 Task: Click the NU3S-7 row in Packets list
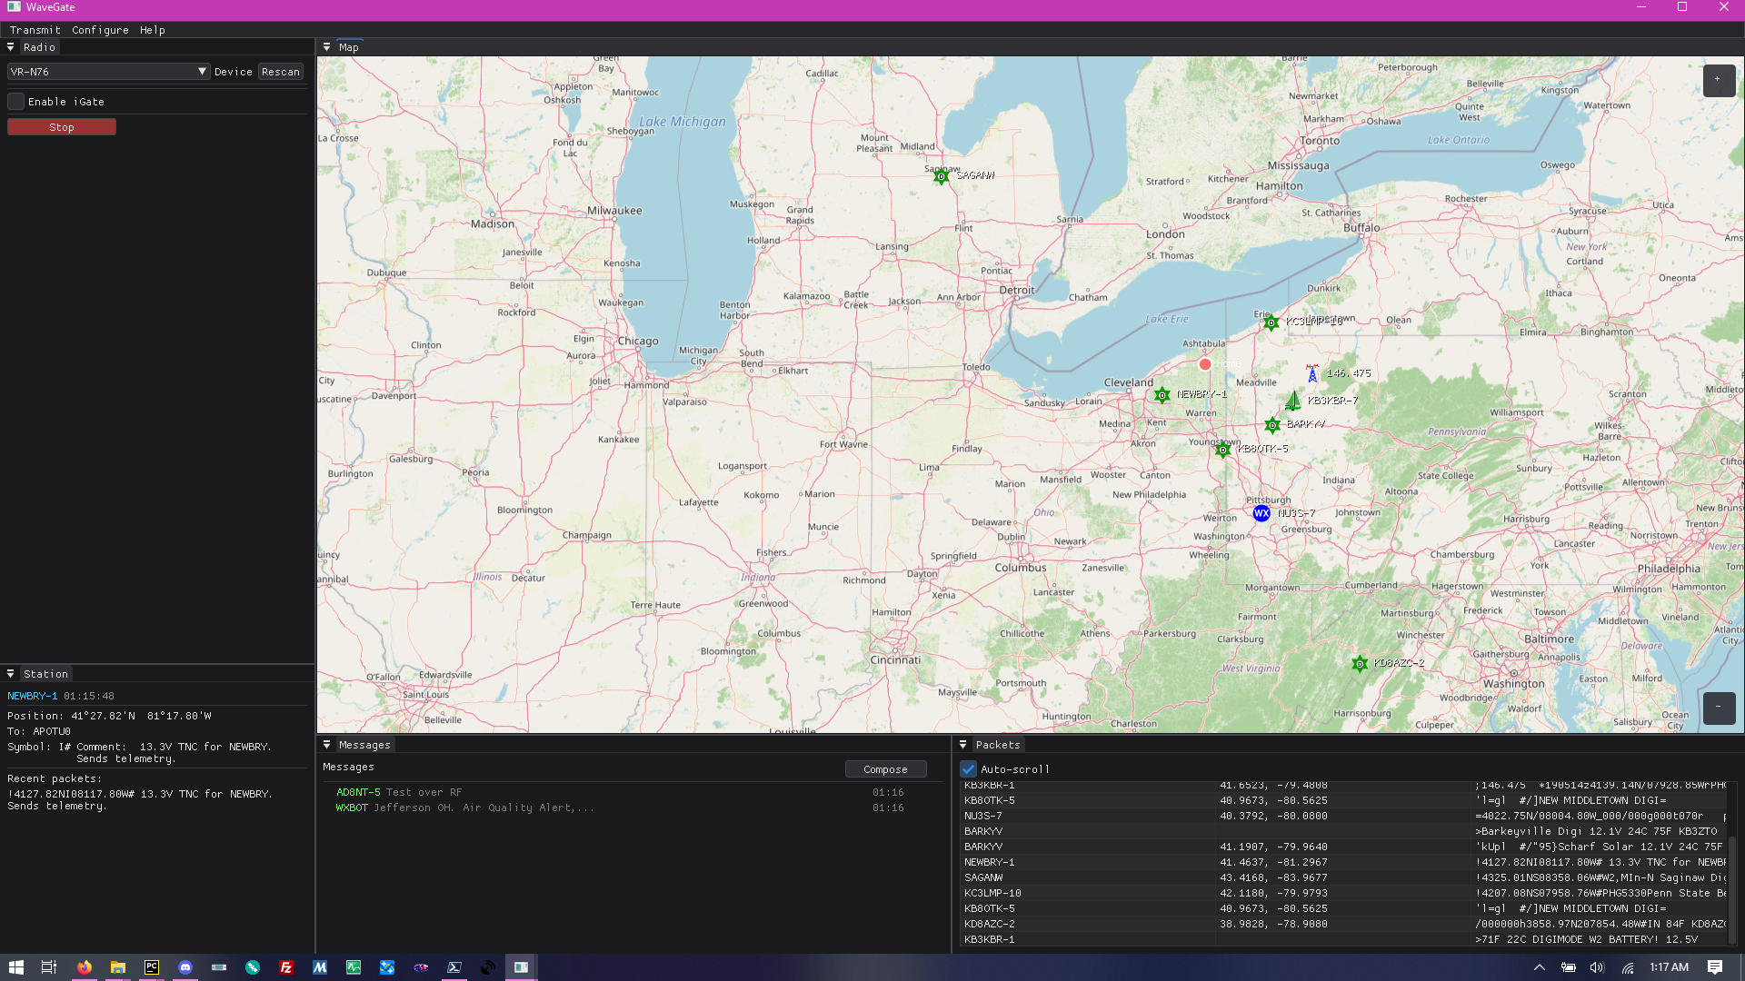coord(1343,817)
